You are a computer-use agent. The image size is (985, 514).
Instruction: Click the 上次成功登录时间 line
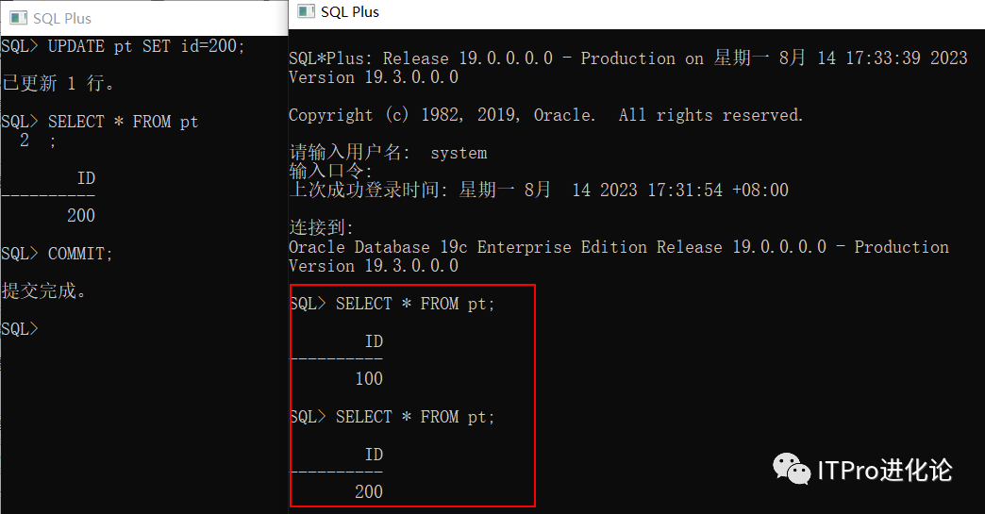[538, 191]
